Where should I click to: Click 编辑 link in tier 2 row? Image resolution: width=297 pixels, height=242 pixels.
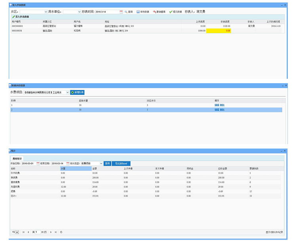click(x=217, y=110)
